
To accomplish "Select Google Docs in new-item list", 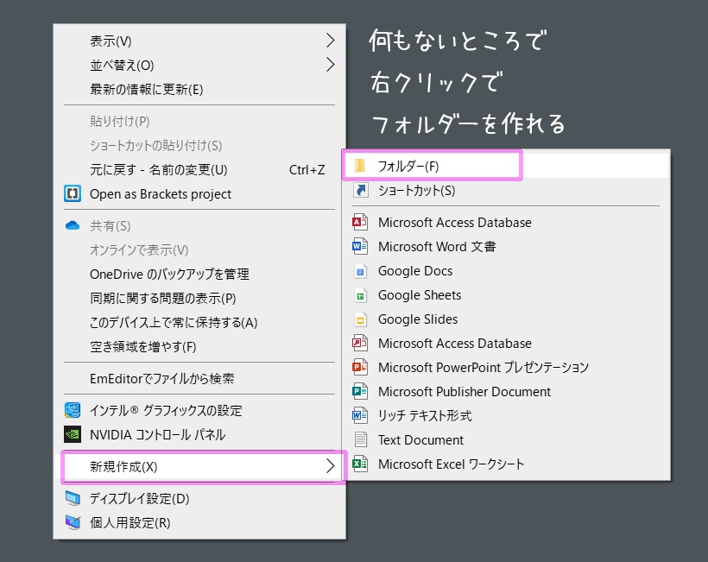I will point(507,271).
